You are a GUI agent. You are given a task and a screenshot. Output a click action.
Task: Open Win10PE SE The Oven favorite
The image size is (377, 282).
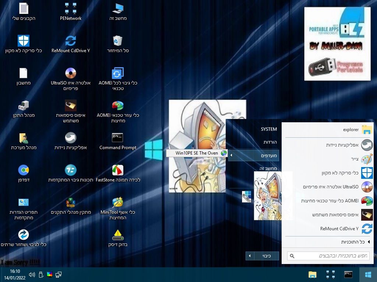(197, 153)
